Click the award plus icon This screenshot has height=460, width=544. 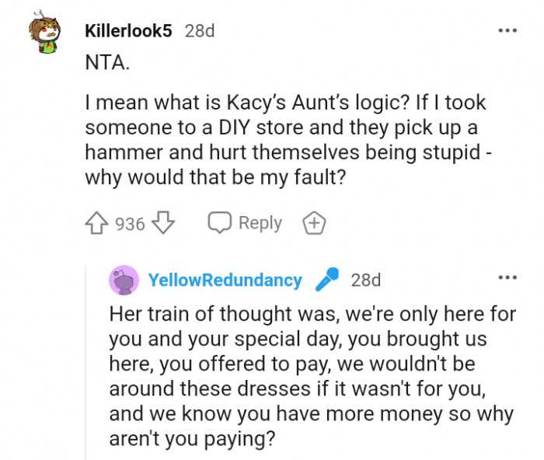[x=313, y=224]
